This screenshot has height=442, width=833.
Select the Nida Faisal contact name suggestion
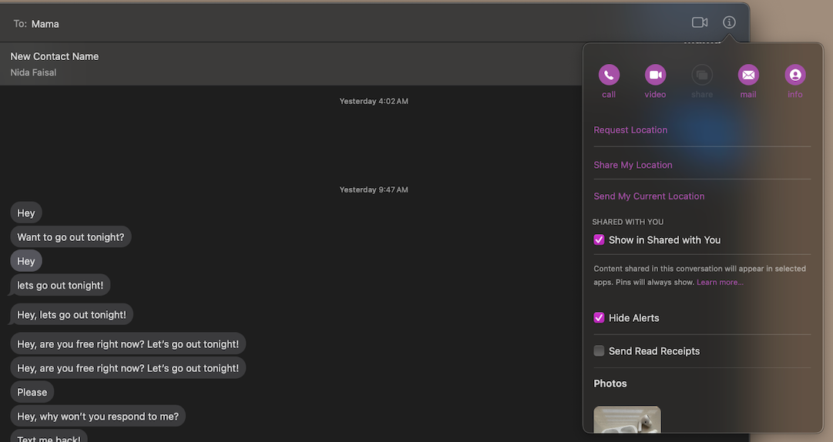33,72
